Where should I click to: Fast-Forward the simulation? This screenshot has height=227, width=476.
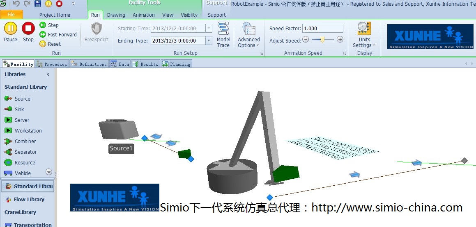coord(43,34)
